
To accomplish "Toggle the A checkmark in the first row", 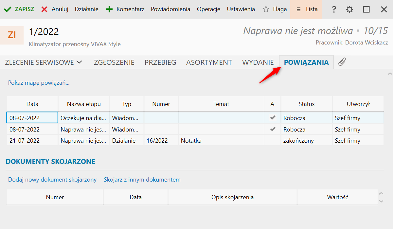I will [x=273, y=118].
